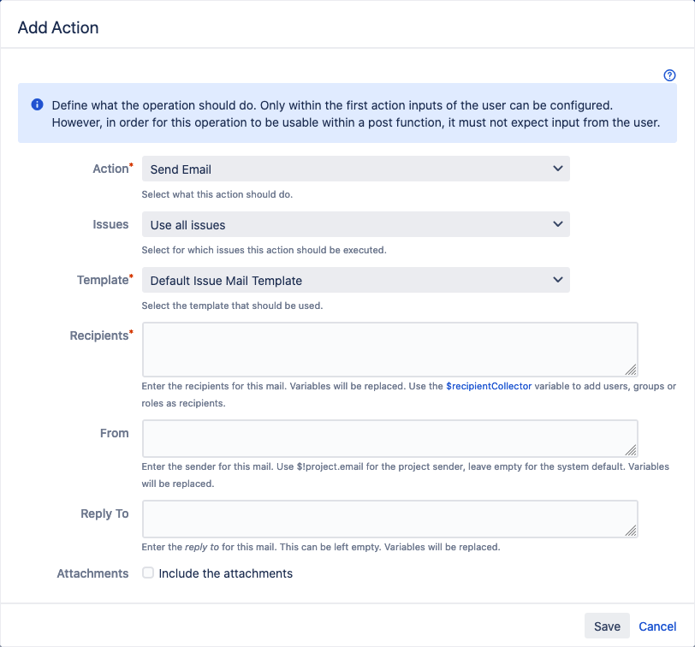Click the Action dropdown chevron arrow

tap(557, 169)
